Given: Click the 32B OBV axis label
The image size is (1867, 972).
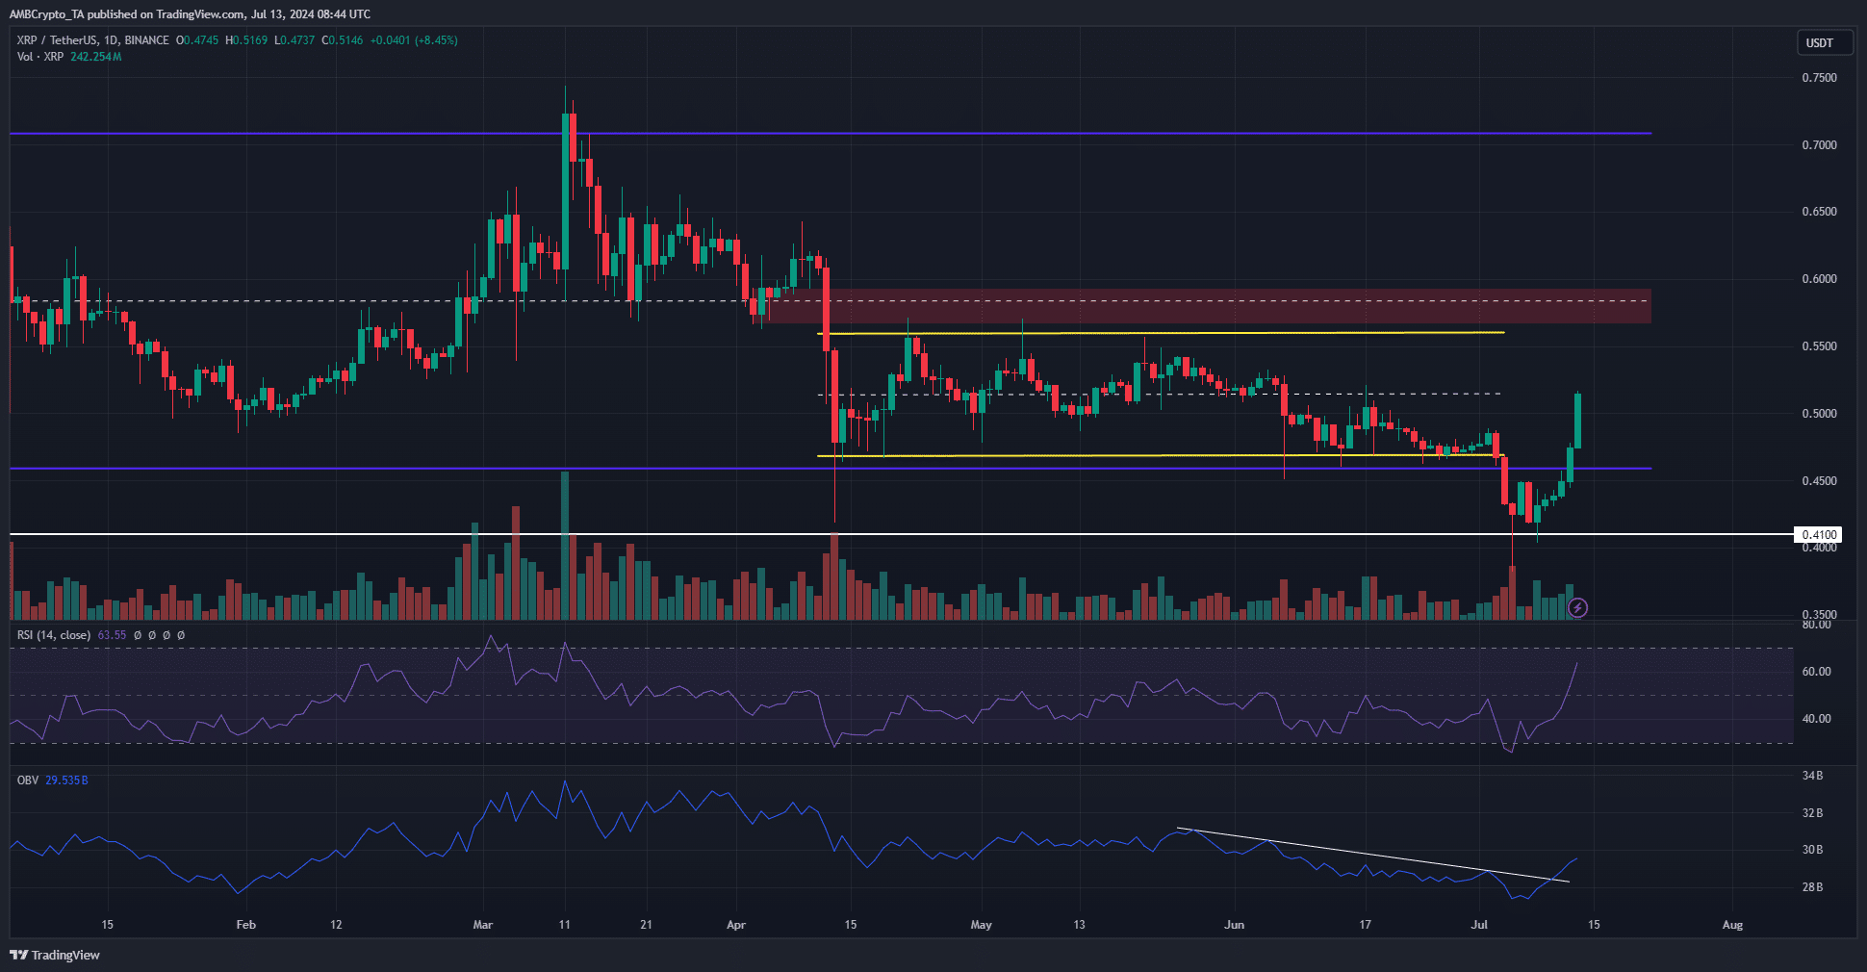Looking at the screenshot, I should pyautogui.click(x=1812, y=813).
